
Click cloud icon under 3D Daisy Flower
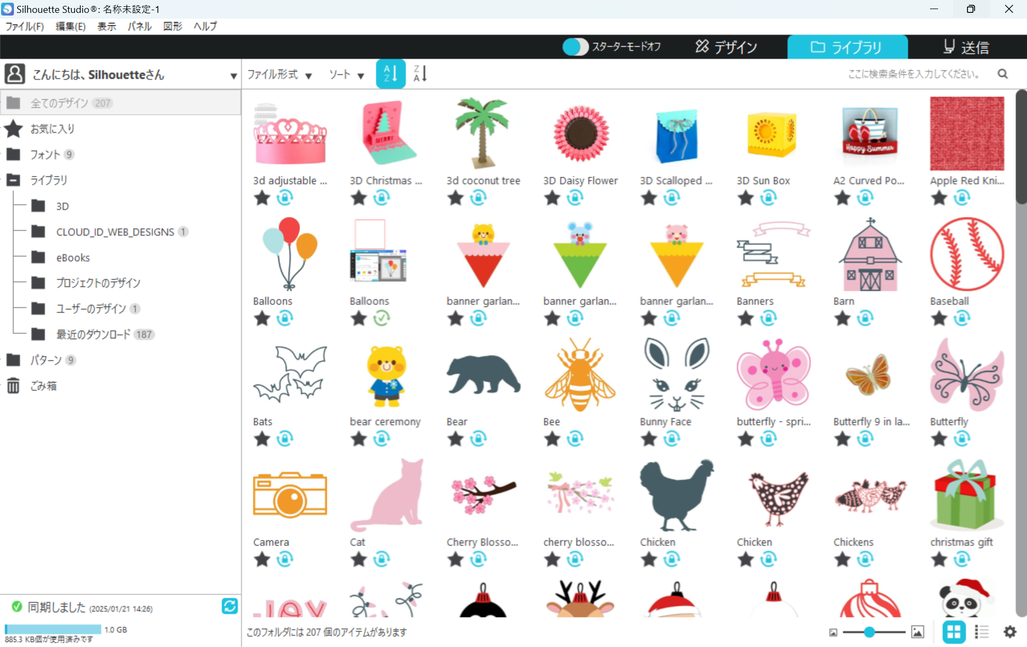(575, 198)
